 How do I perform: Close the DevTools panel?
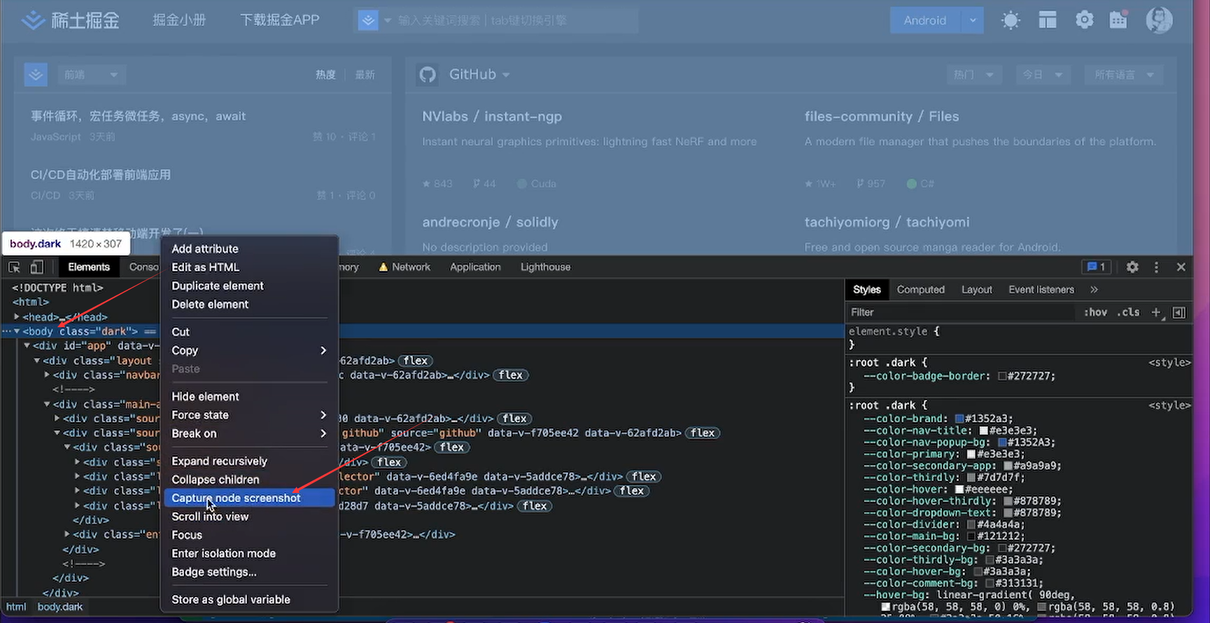[x=1181, y=267]
